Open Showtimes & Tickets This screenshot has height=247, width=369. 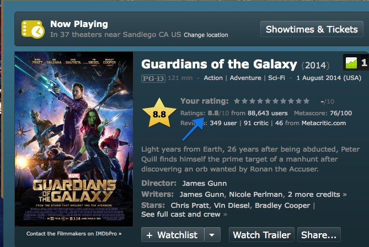pyautogui.click(x=312, y=29)
